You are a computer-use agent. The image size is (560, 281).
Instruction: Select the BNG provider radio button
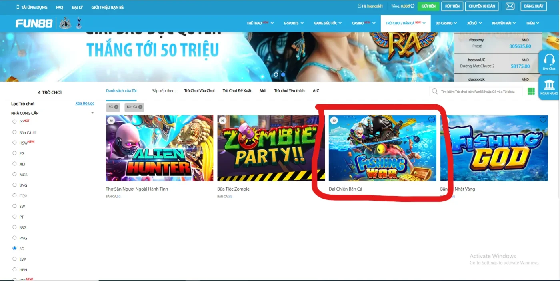coord(15,185)
